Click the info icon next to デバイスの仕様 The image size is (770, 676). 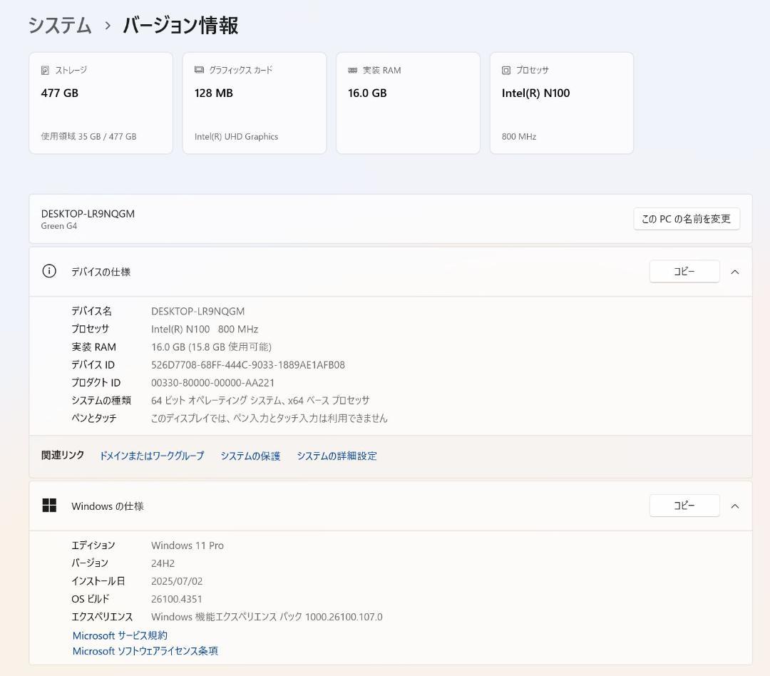click(48, 272)
